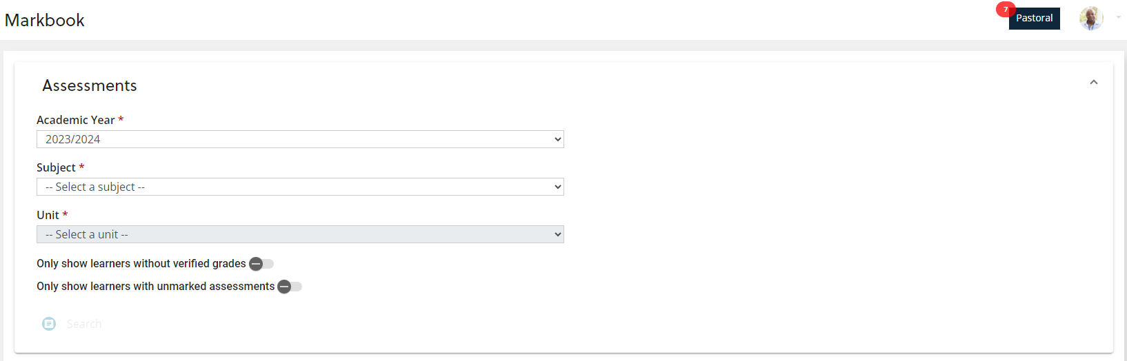This screenshot has width=1127, height=361.
Task: Click the arrow on the Unit select
Action: [x=558, y=234]
